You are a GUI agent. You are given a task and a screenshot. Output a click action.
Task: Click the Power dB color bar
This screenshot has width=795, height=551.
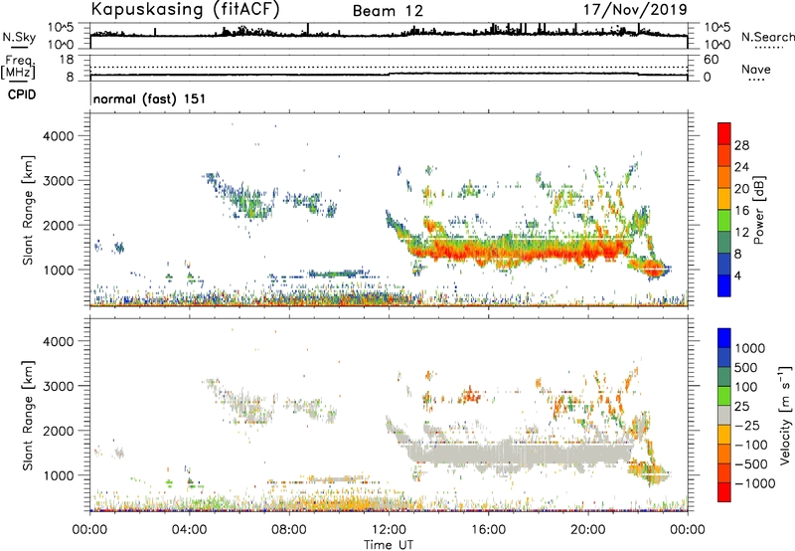tap(724, 210)
